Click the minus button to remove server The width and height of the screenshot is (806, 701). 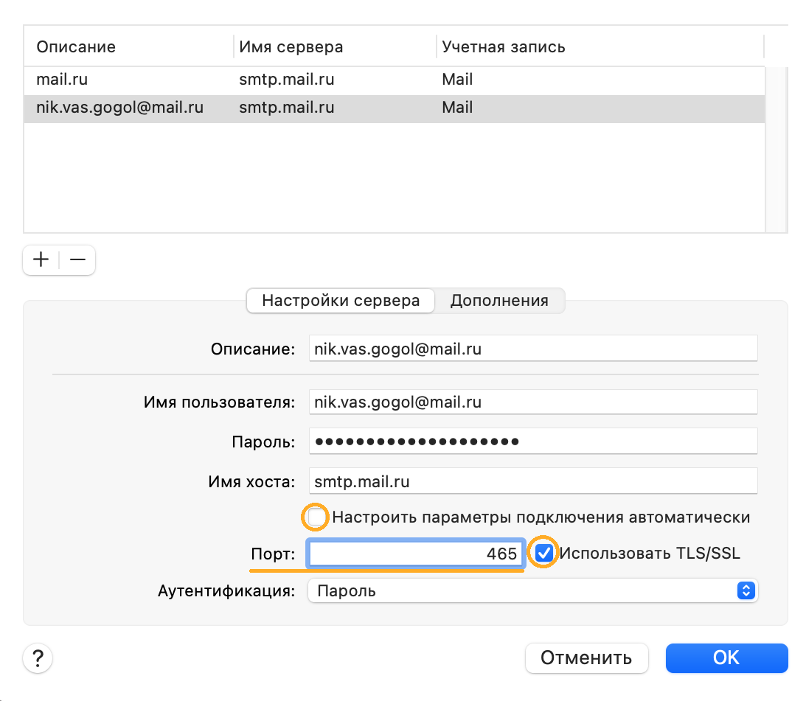click(77, 259)
